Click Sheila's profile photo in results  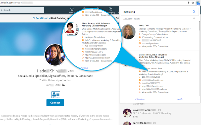pyautogui.click(x=128, y=32)
